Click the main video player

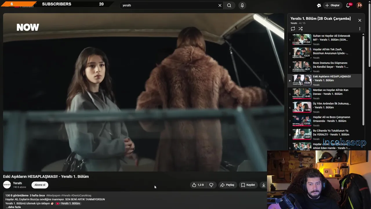[143, 92]
